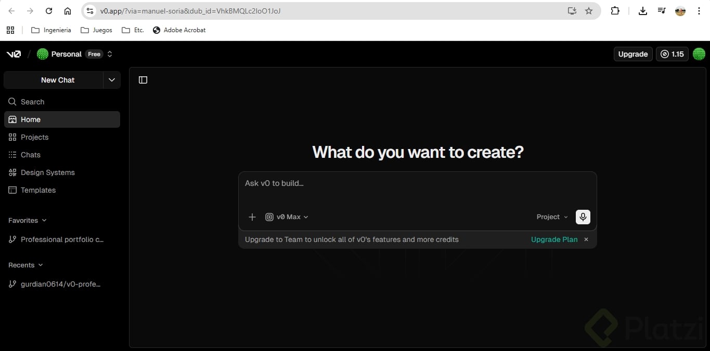Click the browser forward arrow
This screenshot has width=710, height=351.
(x=30, y=11)
